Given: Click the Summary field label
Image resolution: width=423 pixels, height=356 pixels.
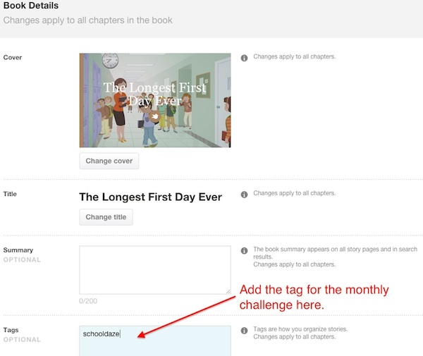Looking at the screenshot, I should pyautogui.click(x=18, y=250).
